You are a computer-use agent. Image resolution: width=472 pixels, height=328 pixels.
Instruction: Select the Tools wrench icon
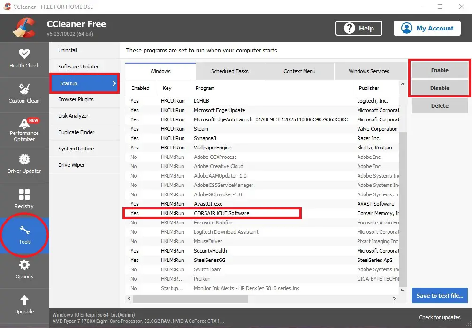[24, 231]
